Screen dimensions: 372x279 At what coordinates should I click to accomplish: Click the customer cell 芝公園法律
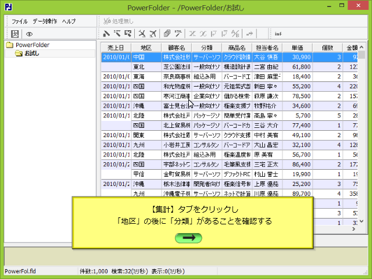pyautogui.click(x=177, y=67)
